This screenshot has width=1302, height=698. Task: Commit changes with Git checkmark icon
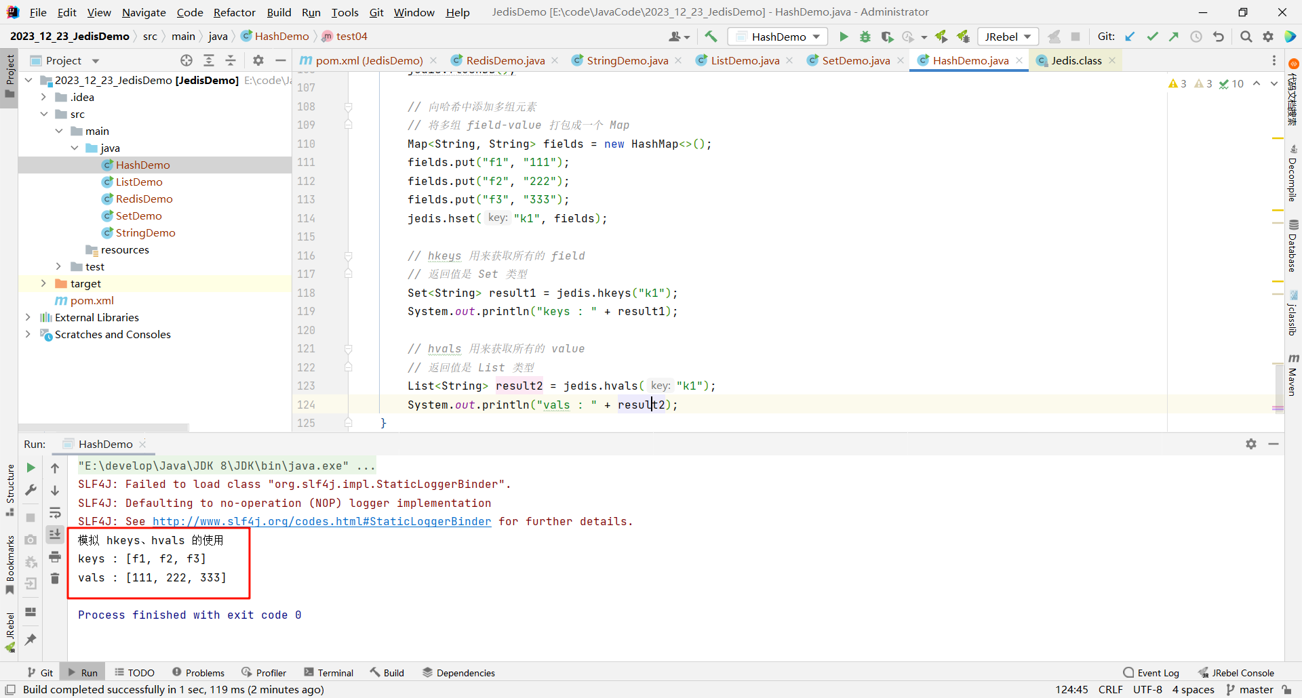coord(1152,37)
